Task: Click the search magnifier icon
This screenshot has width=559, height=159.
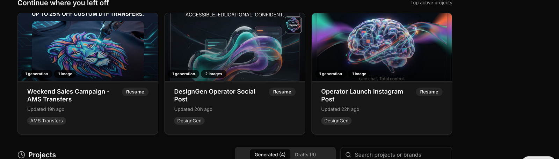Action: tap(348, 155)
